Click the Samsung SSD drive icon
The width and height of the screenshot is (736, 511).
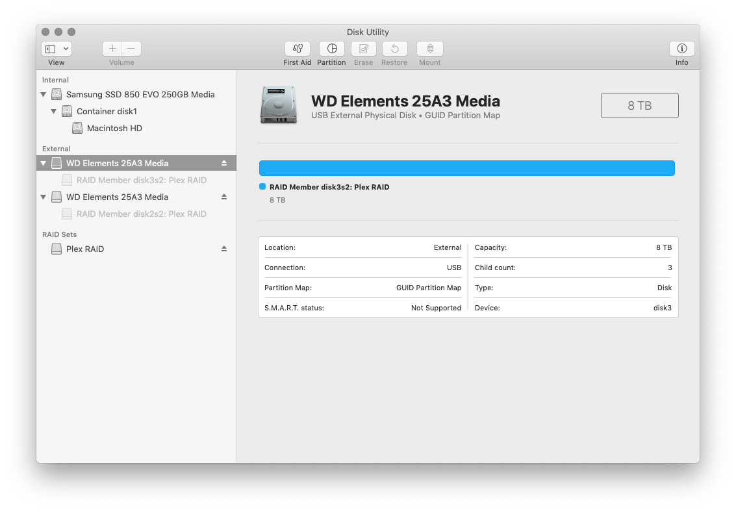click(57, 95)
